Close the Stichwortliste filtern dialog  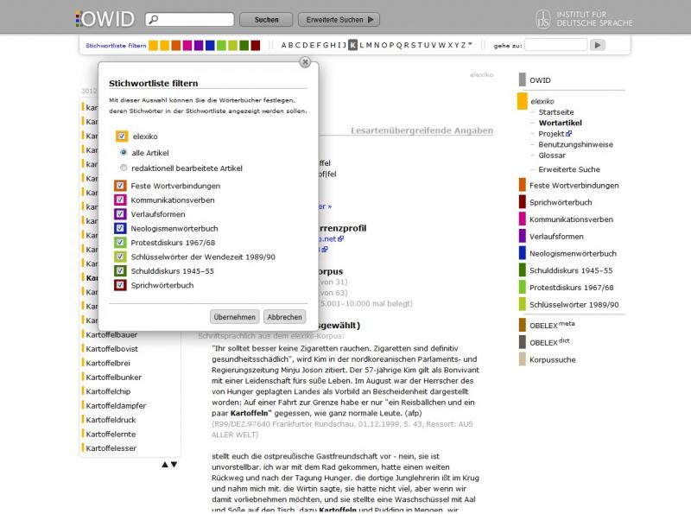(305, 62)
